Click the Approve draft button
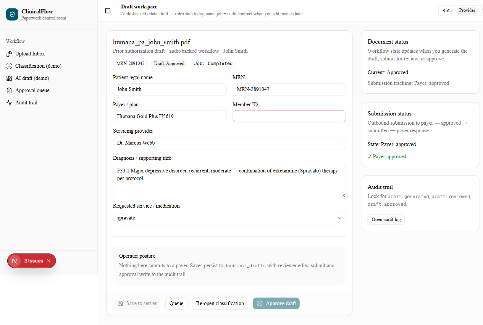Viewport: 483px width, 325px height. click(276, 303)
